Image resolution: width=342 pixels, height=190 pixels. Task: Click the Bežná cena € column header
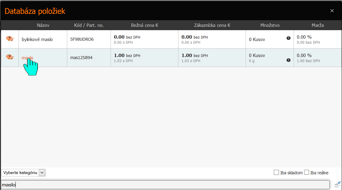pyautogui.click(x=144, y=25)
